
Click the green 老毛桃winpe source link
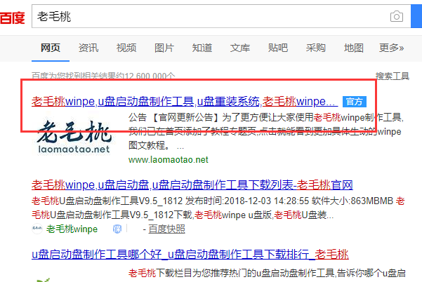pos(72,229)
